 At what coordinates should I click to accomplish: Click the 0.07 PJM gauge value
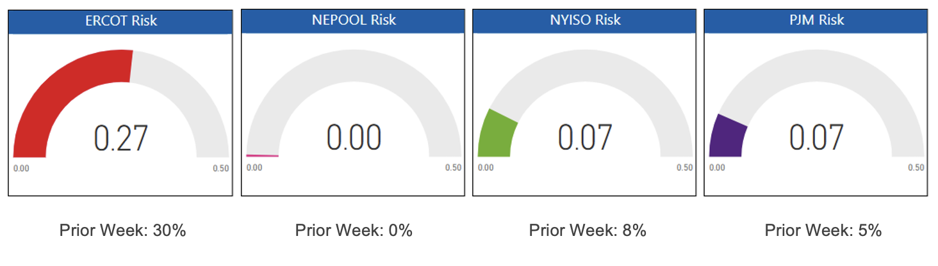[816, 137]
